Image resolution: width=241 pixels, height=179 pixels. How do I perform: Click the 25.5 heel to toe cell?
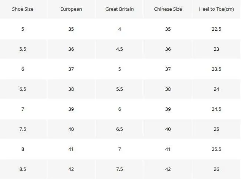pos(216,149)
